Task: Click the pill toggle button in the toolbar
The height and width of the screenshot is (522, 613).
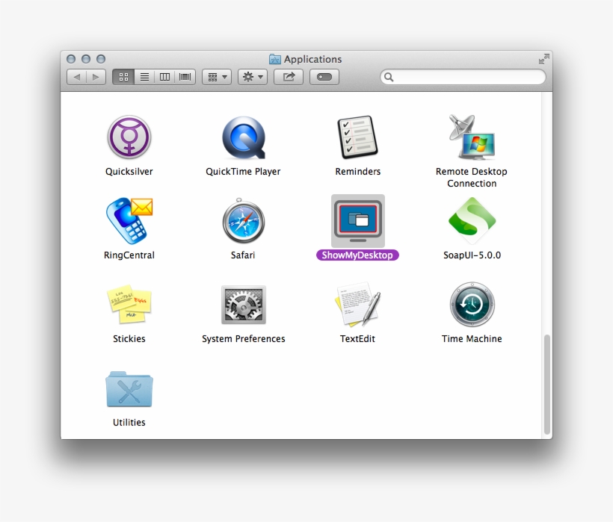Action: [324, 76]
